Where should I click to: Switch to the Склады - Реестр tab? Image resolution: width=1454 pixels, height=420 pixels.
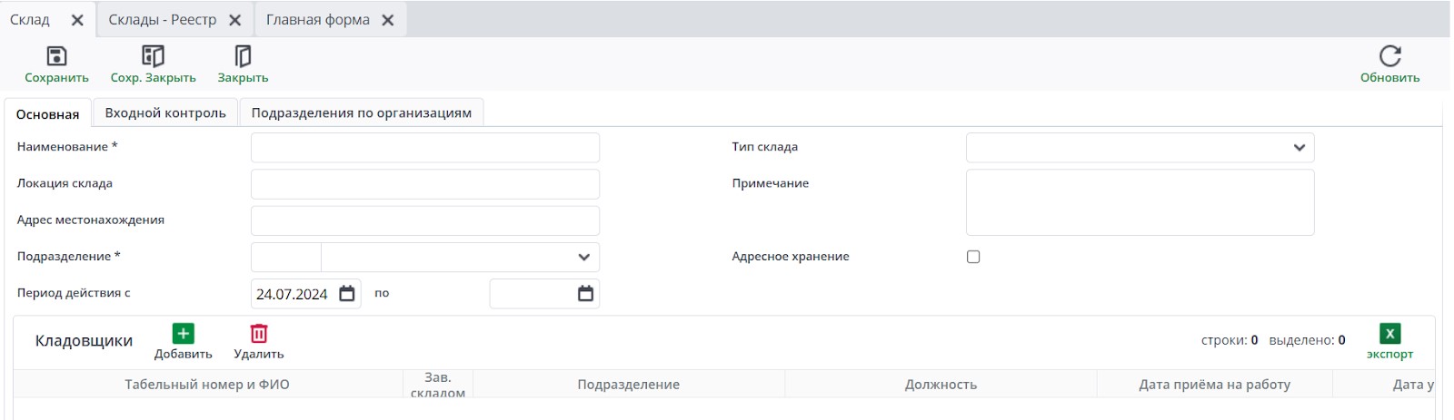tap(163, 20)
